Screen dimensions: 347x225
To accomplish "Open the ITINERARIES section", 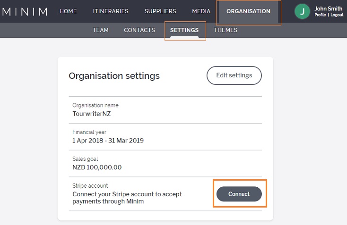I will pos(111,11).
